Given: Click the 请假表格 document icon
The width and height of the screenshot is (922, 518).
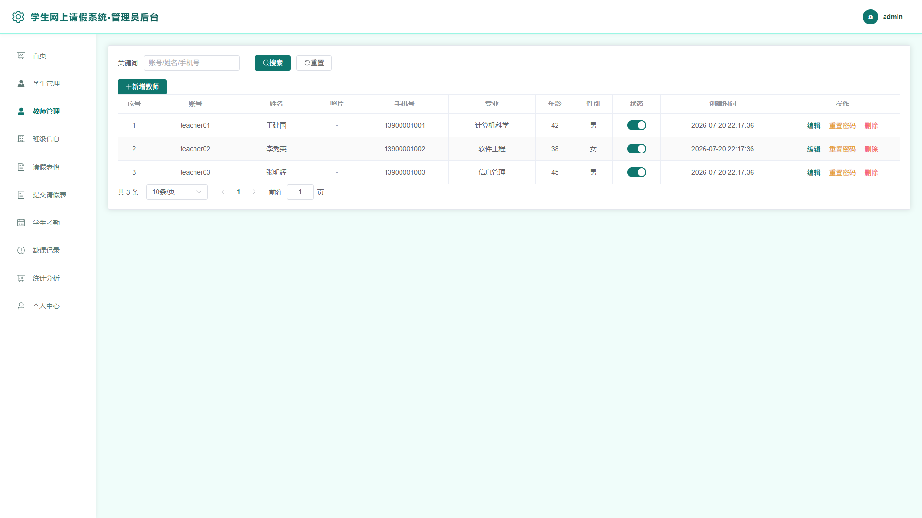Looking at the screenshot, I should (21, 167).
